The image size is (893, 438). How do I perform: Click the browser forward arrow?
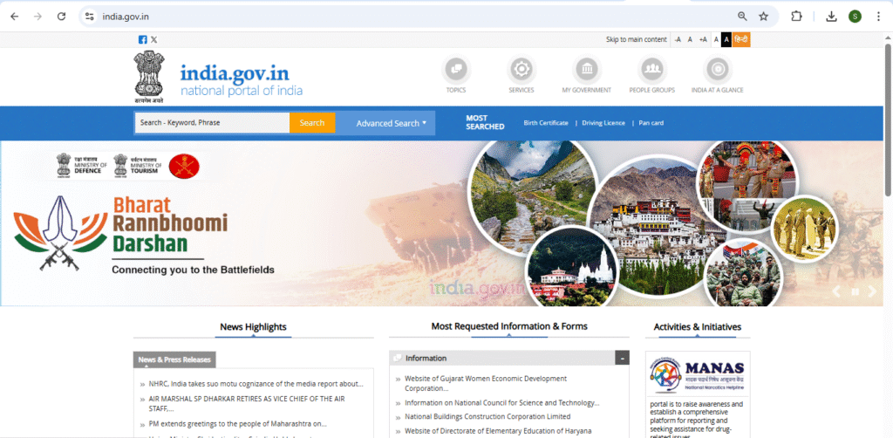click(x=37, y=17)
